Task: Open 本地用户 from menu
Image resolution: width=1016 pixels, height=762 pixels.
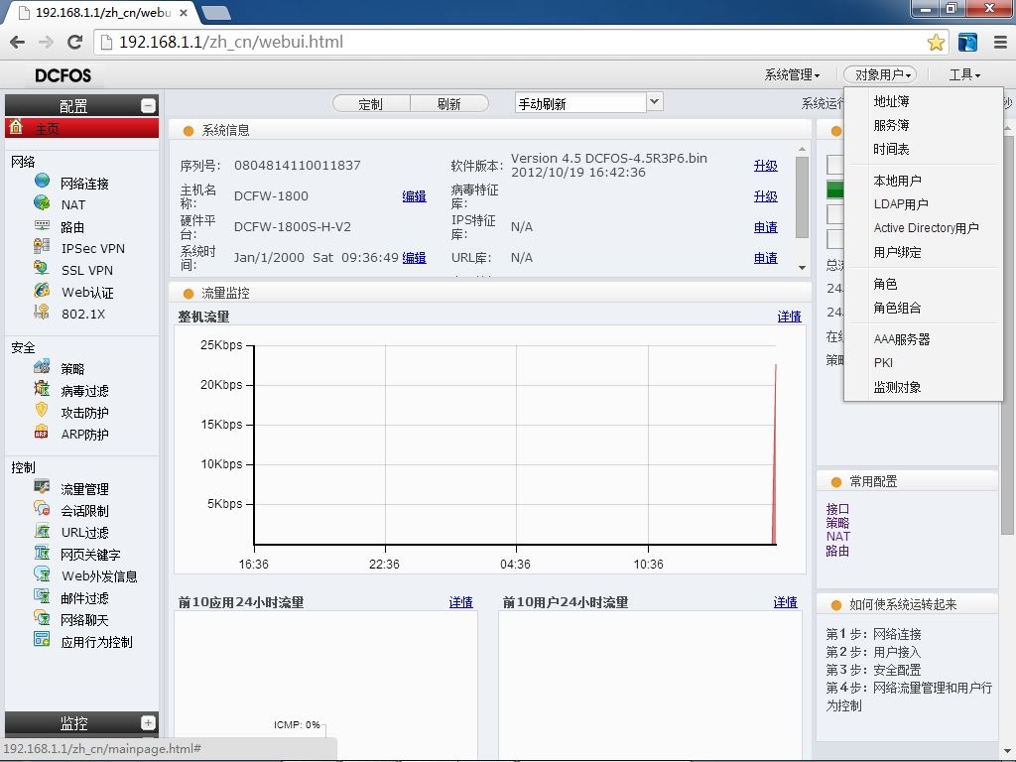Action: click(x=897, y=181)
